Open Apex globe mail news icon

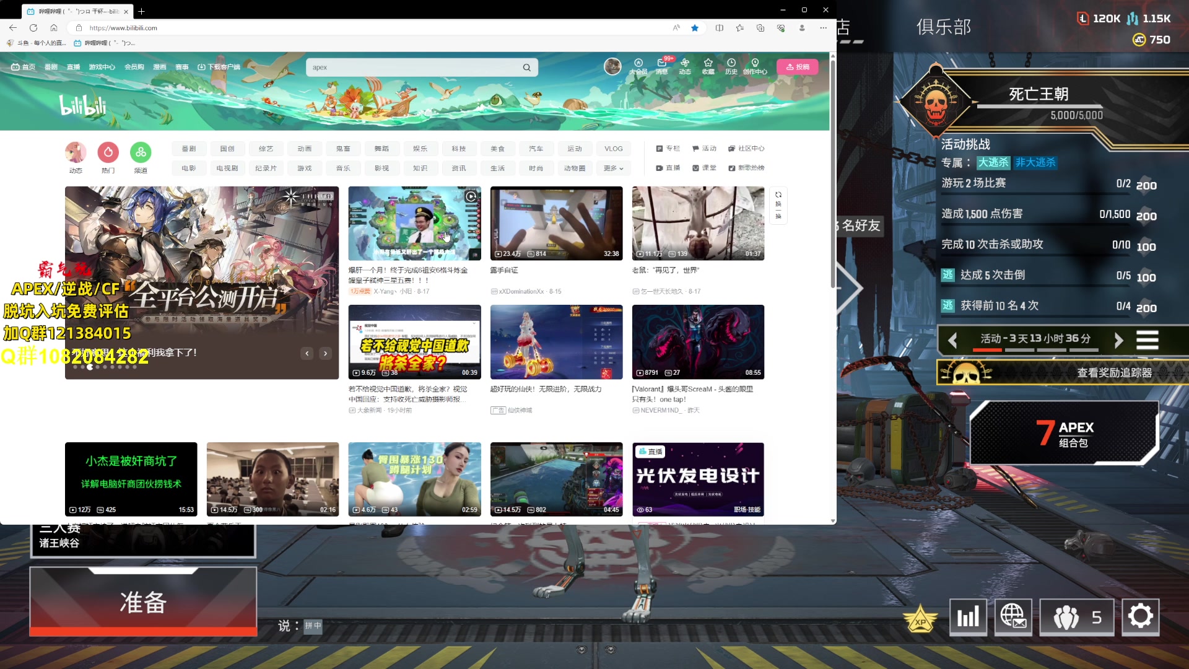click(x=1013, y=617)
